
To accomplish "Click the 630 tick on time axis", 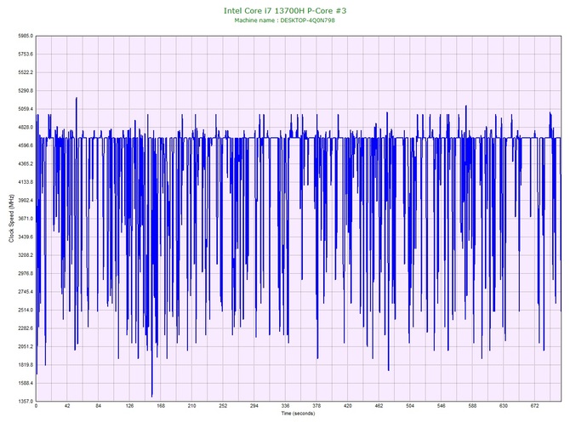I will [x=504, y=406].
